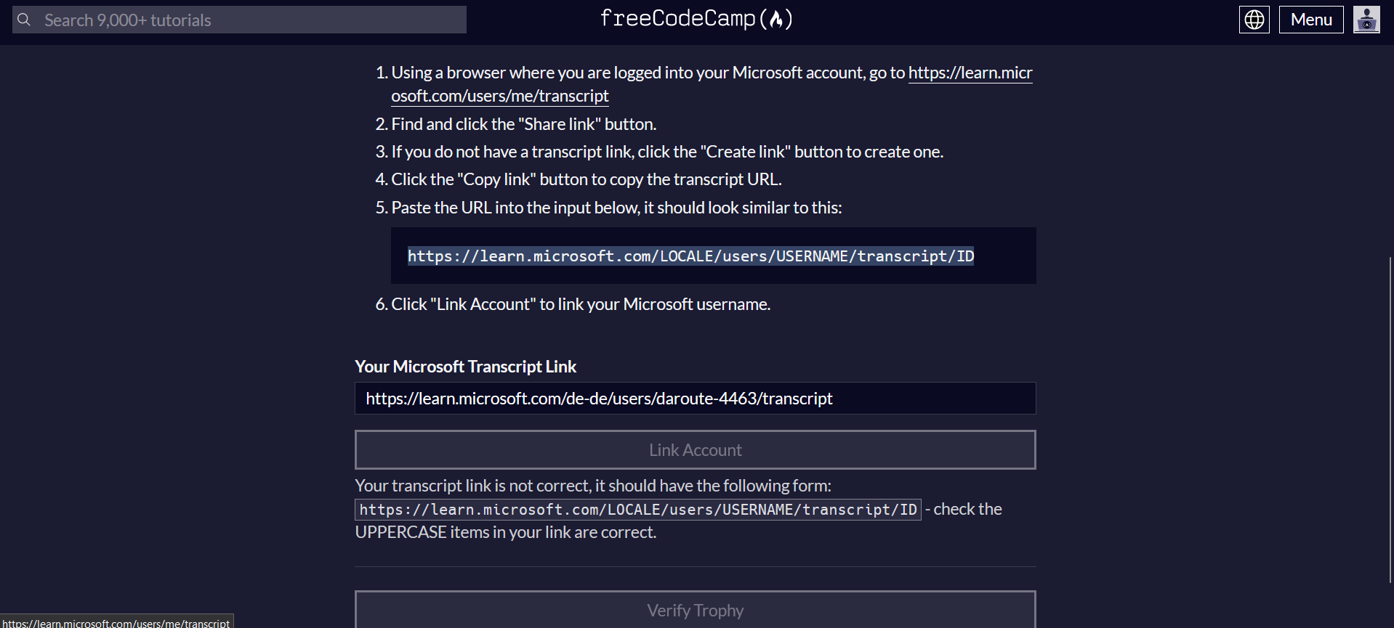Viewport: 1394px width, 628px height.
Task: Follow the learn.microsoft.com transcript link
Action: click(970, 73)
